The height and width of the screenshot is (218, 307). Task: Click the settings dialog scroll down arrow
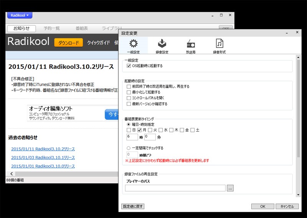pos(298,195)
